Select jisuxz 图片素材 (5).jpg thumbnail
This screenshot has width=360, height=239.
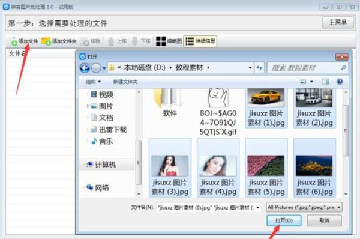tap(266, 168)
